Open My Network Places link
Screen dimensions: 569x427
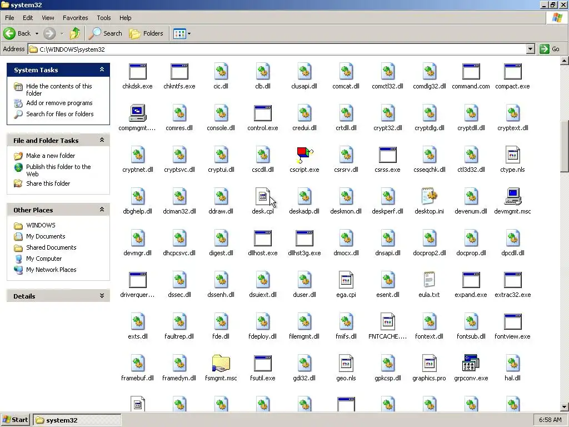pyautogui.click(x=51, y=270)
